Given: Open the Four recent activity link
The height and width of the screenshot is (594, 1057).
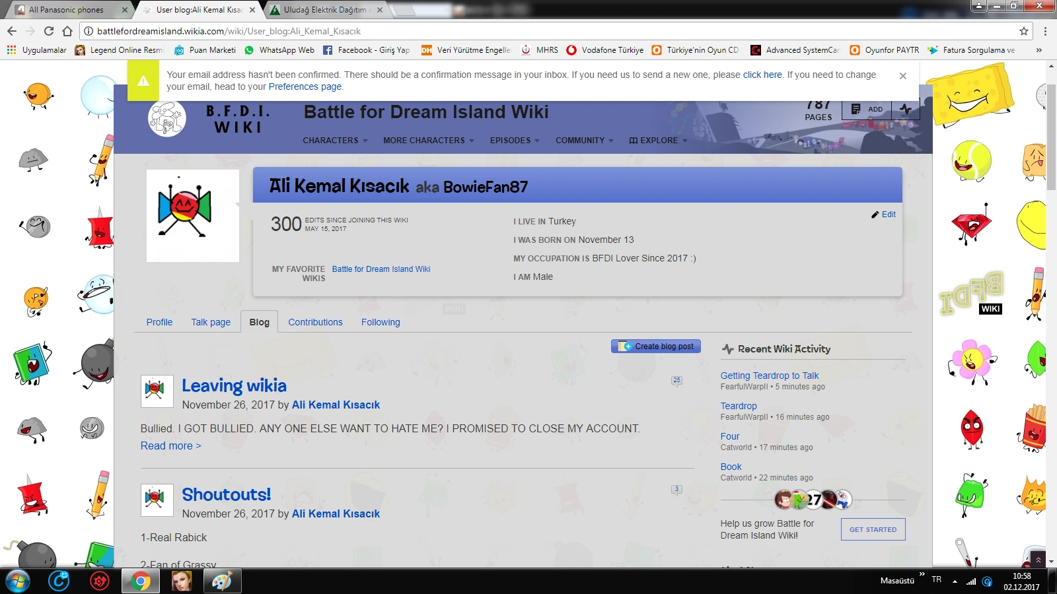Looking at the screenshot, I should click(x=730, y=436).
